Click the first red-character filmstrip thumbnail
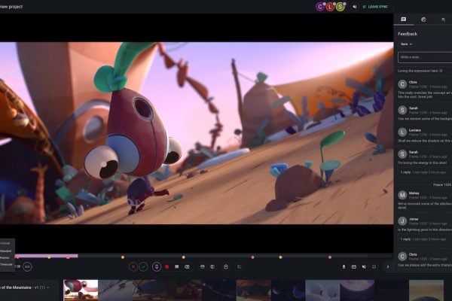This screenshot has height=301, width=452. click(x=81, y=290)
